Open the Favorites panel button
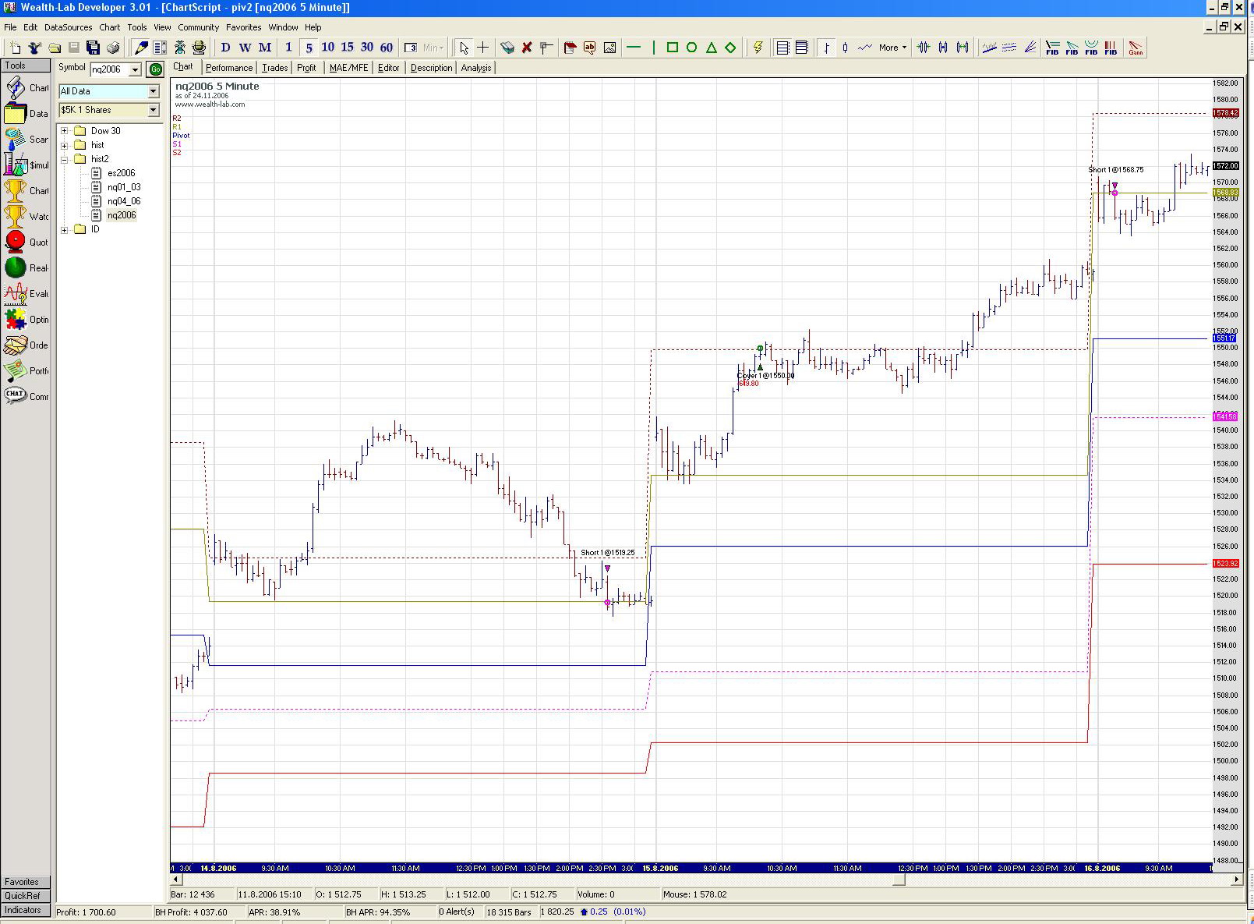 pyautogui.click(x=26, y=882)
